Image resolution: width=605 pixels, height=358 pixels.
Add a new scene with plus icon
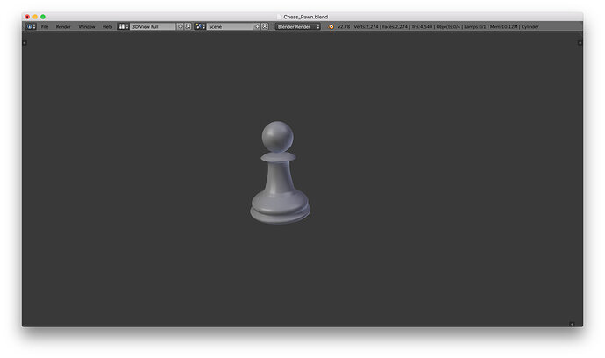coord(257,26)
